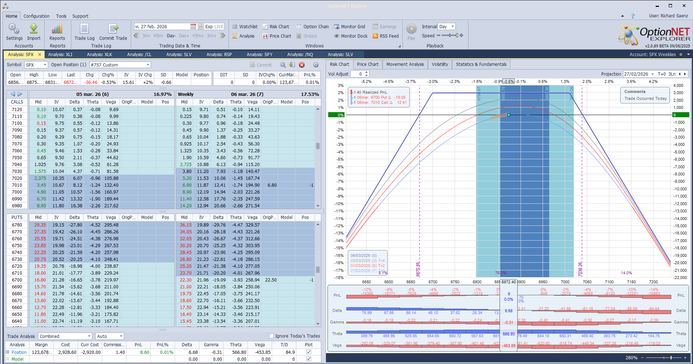
Task: Switch to the Volatility tab
Action: tap(440, 64)
